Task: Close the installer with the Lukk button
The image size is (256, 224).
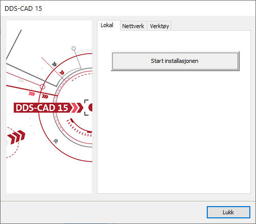Action: click(x=228, y=212)
